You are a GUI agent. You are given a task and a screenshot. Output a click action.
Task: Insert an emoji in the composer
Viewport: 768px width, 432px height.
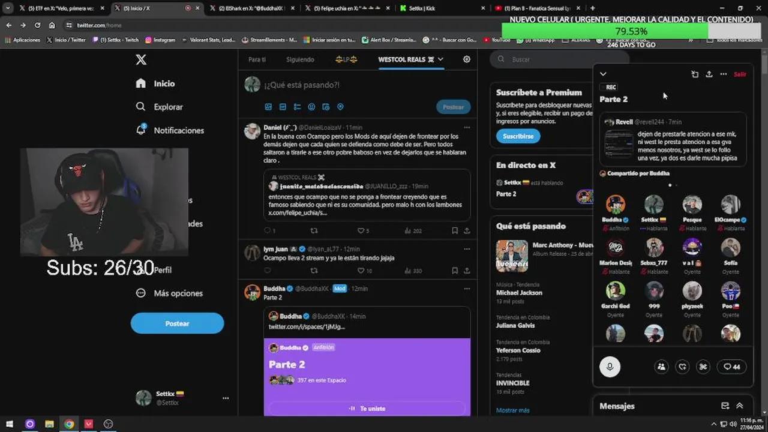tap(311, 107)
